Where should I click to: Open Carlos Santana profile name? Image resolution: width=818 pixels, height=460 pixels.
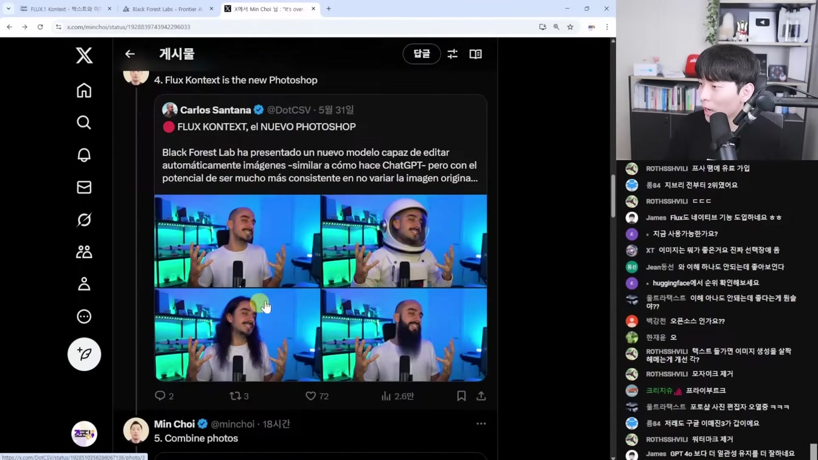215,110
